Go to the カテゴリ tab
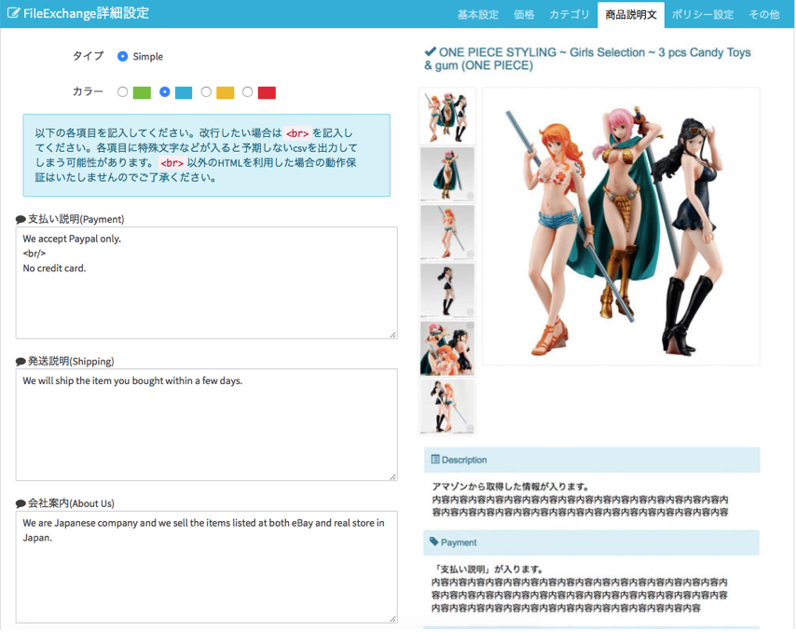The height and width of the screenshot is (632, 796). tap(569, 15)
